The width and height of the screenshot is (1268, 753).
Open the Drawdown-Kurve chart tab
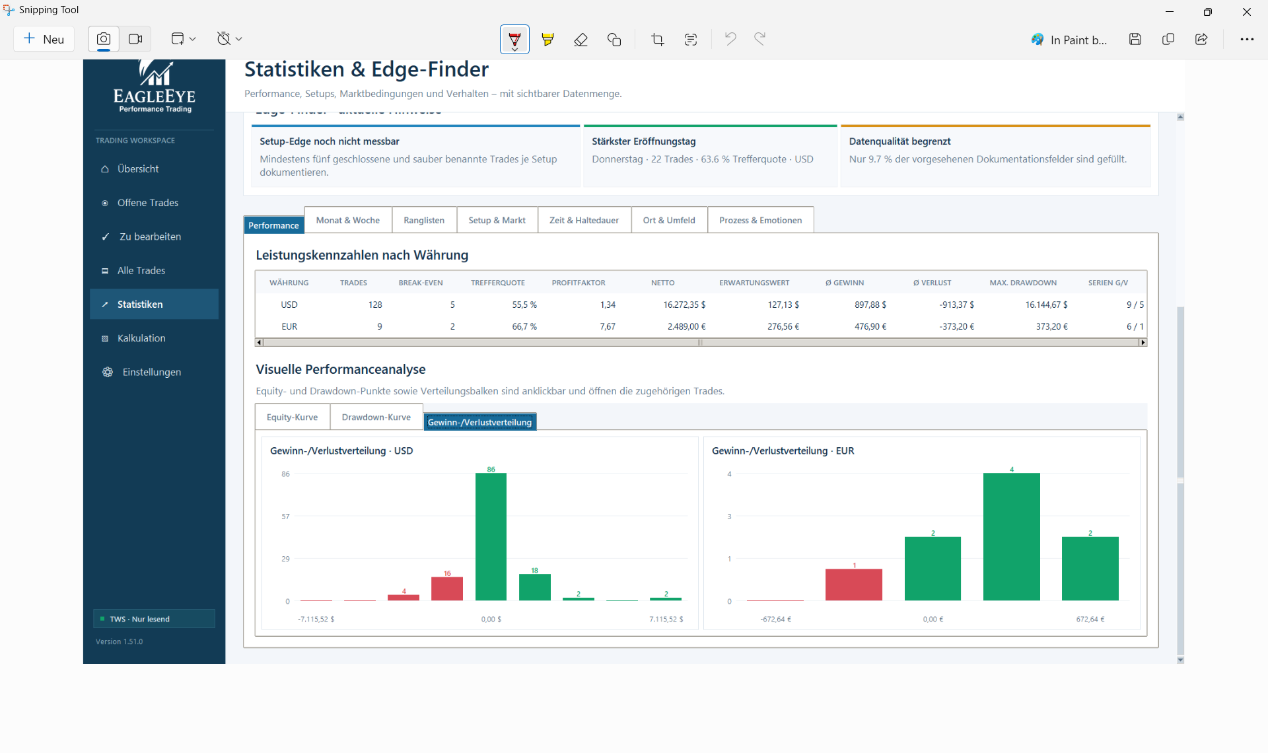[376, 417]
